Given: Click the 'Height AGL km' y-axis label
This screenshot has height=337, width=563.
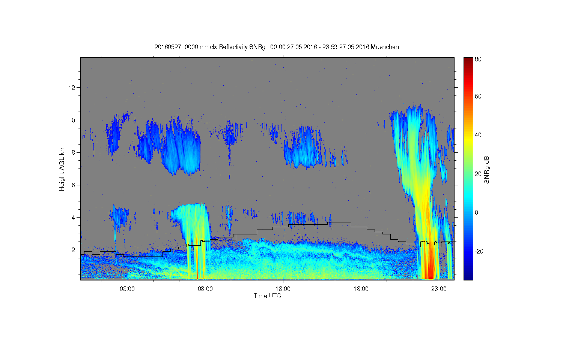Looking at the screenshot, I should (62, 168).
